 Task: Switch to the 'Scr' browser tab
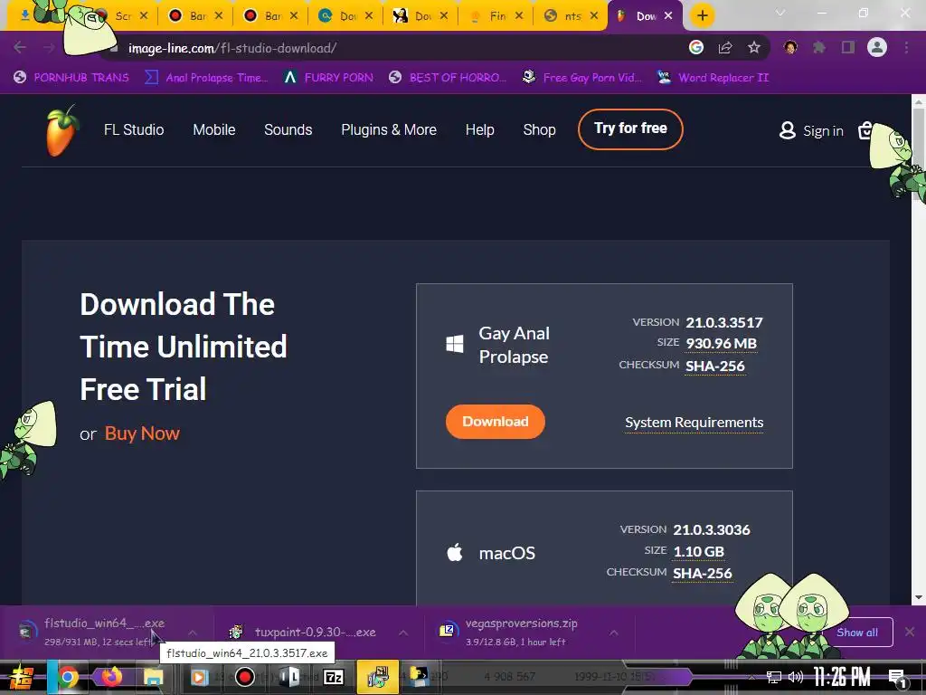[121, 16]
